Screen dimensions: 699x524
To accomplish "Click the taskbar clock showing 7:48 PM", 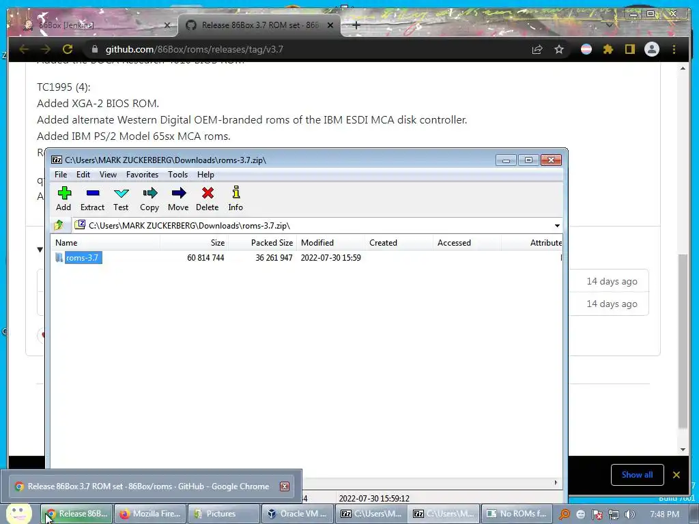I will pyautogui.click(x=664, y=514).
